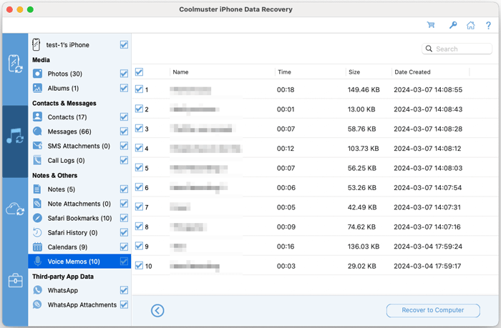Toggle the Photos (30) checkbox
The image size is (501, 328).
pyautogui.click(x=124, y=74)
